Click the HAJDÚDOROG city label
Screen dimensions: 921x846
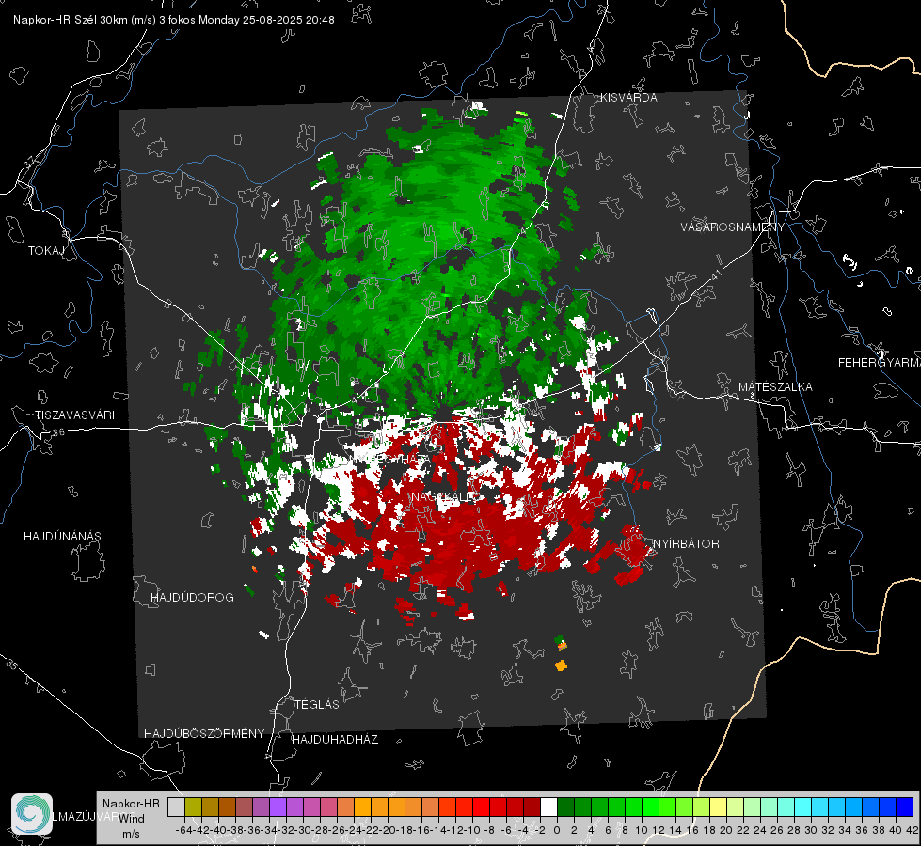[x=192, y=598]
